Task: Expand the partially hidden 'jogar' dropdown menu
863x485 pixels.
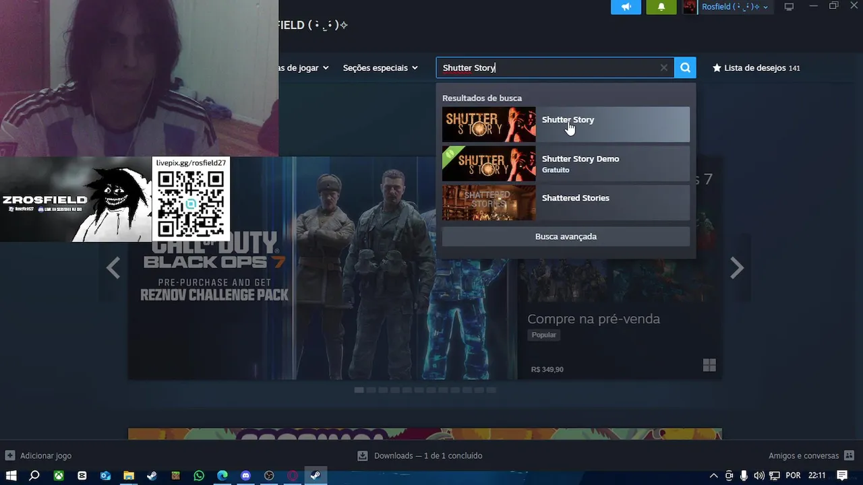Action: 305,67
